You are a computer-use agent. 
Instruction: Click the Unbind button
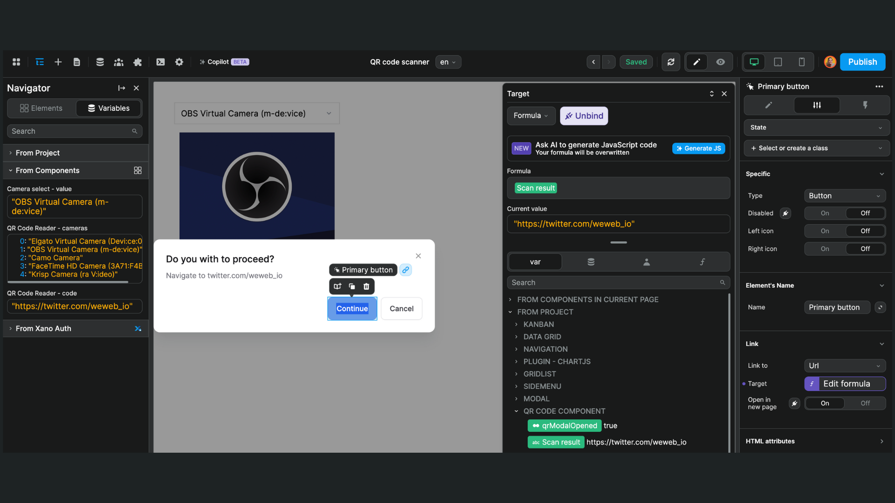[584, 116]
